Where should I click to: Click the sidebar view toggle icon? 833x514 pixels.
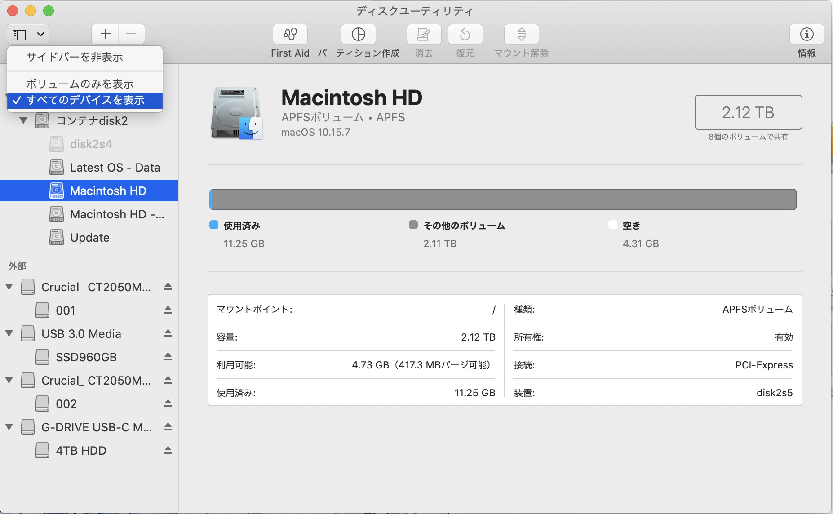(x=19, y=35)
